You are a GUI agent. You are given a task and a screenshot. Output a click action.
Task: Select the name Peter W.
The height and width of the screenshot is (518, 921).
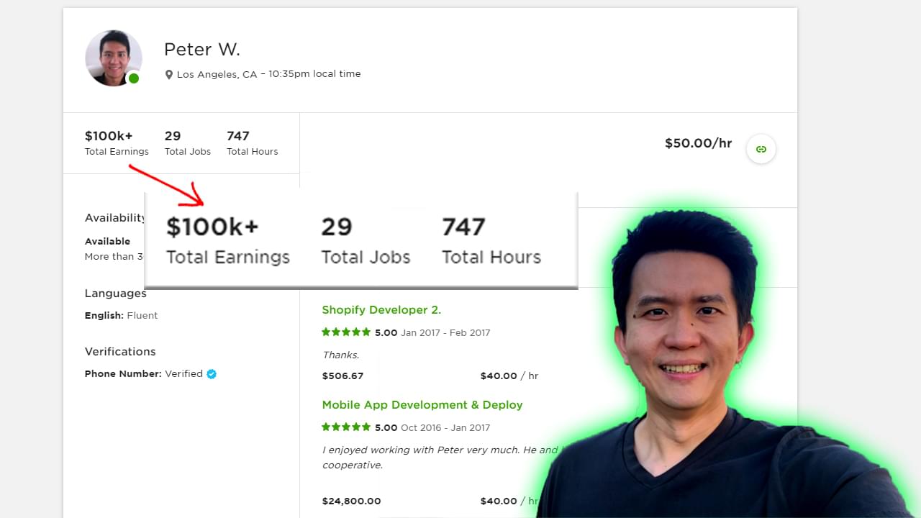click(202, 50)
